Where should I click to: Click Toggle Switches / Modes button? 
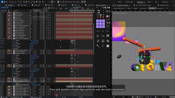coord(36,97)
